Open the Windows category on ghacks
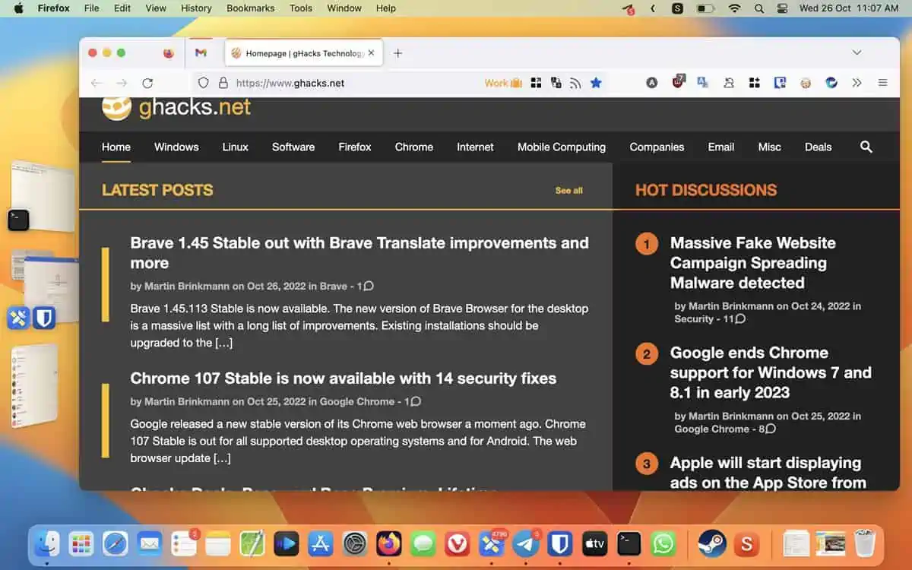Image resolution: width=912 pixels, height=570 pixels. 176,147
